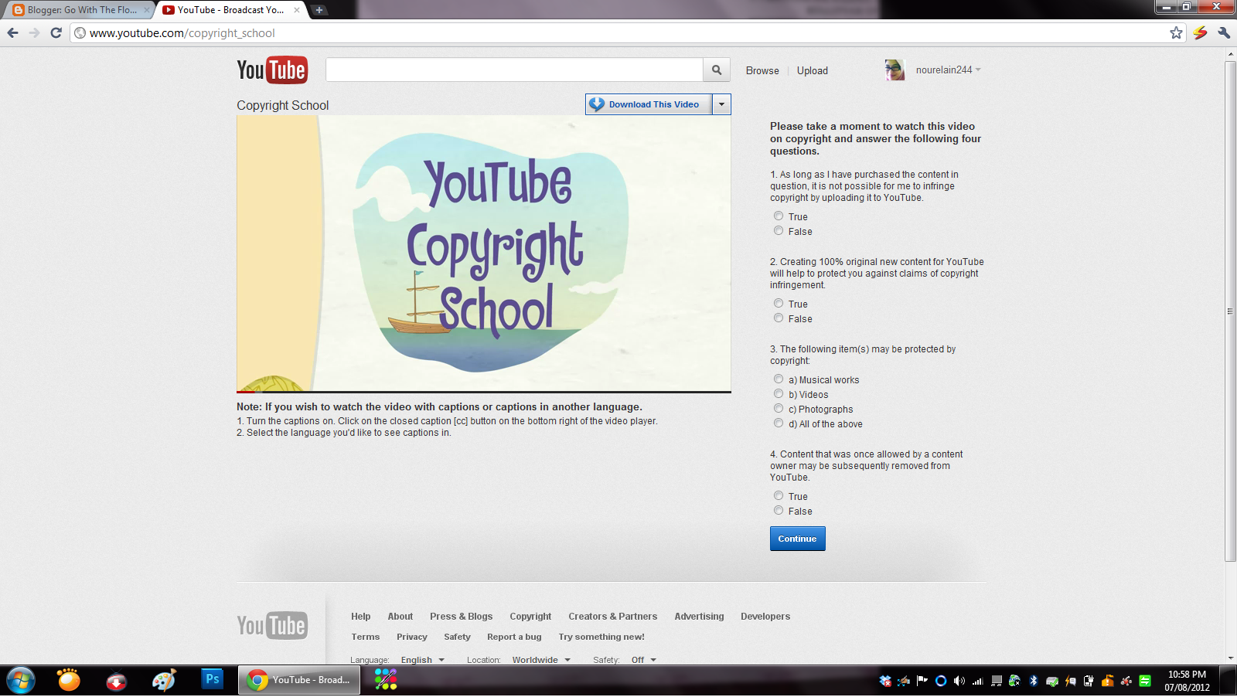Click the YouTube search input field
The width and height of the screenshot is (1237, 697).
pyautogui.click(x=514, y=70)
